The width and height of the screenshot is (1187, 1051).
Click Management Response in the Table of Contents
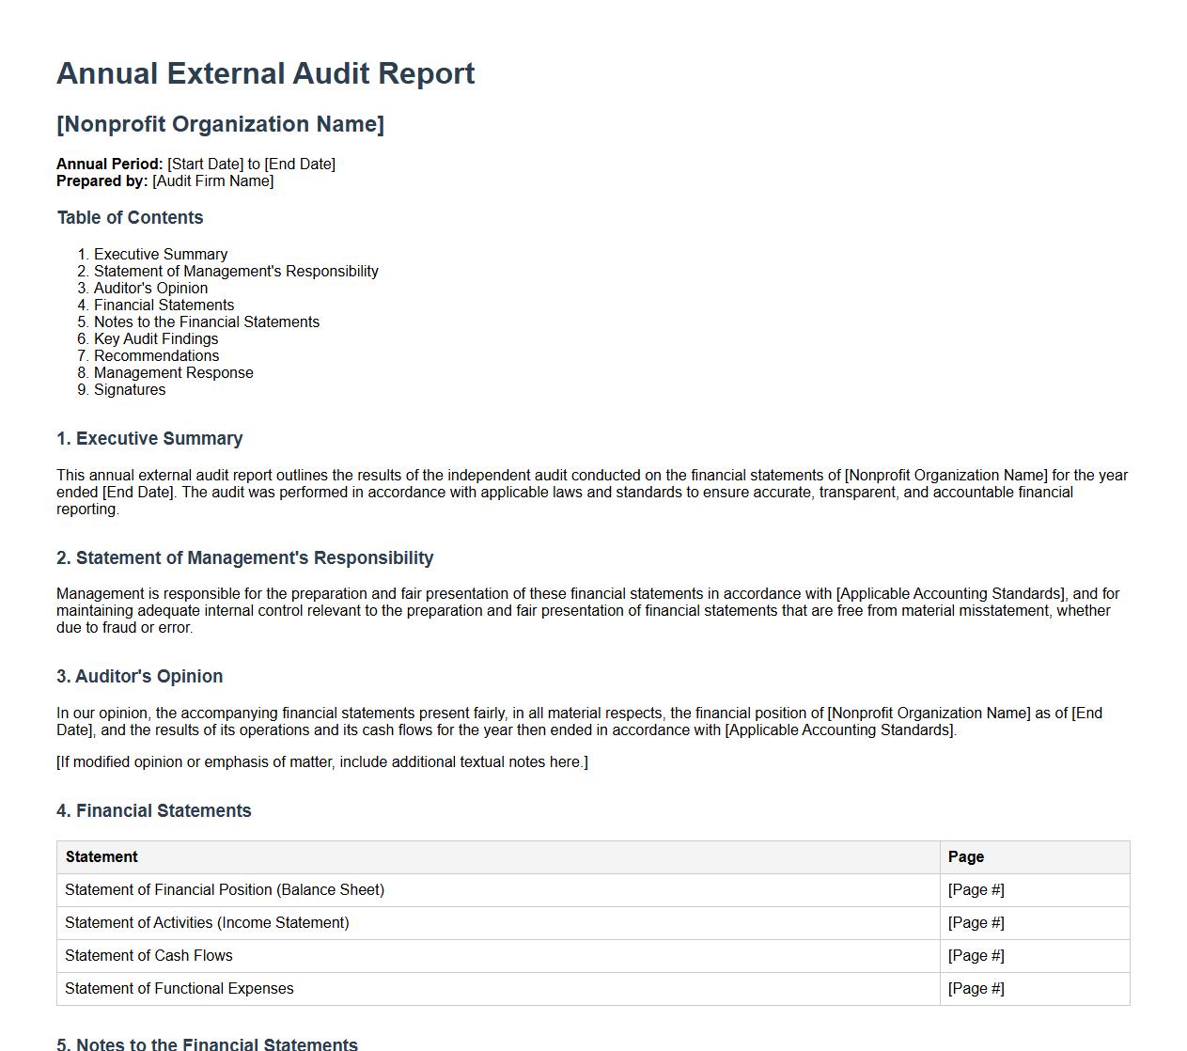point(173,372)
